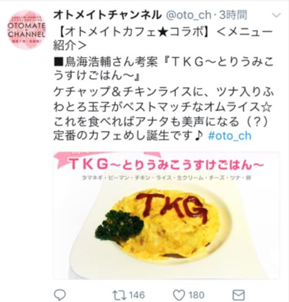The width and height of the screenshot is (289, 302).
Task: Like the tweet with heart icon
Action: point(178,295)
